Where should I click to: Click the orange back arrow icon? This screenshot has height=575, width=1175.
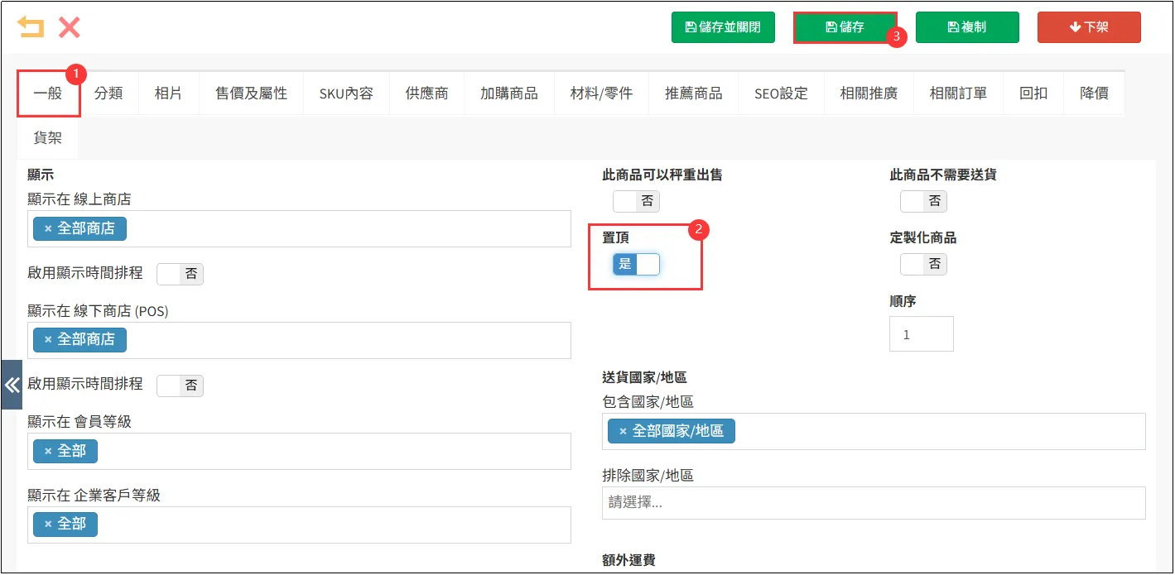pyautogui.click(x=31, y=27)
